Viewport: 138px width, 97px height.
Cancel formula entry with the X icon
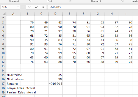coord(29,7)
